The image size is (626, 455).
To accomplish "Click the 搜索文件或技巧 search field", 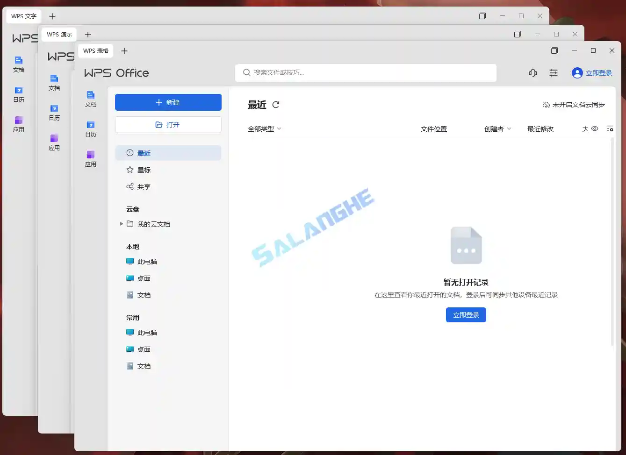I will (365, 72).
